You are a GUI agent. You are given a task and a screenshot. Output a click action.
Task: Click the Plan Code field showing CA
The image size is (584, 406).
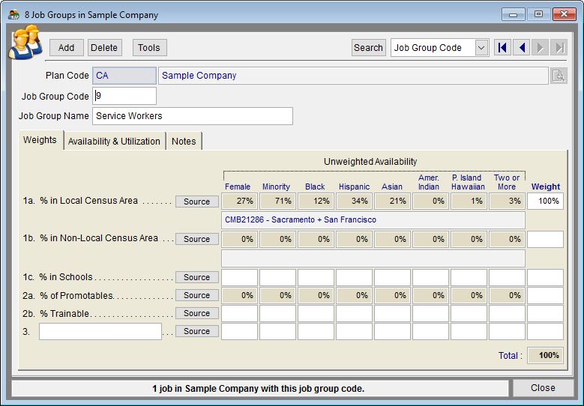tap(124, 76)
